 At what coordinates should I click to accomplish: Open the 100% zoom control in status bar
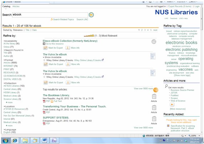coord(194,136)
